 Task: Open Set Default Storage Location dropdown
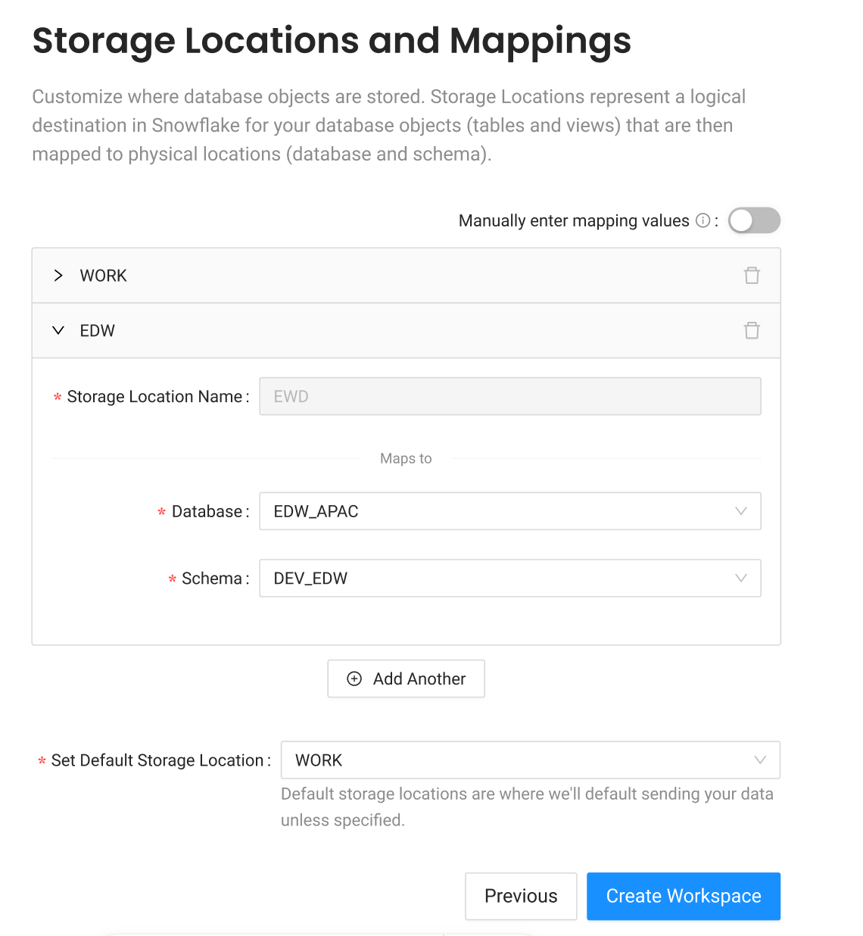click(531, 760)
